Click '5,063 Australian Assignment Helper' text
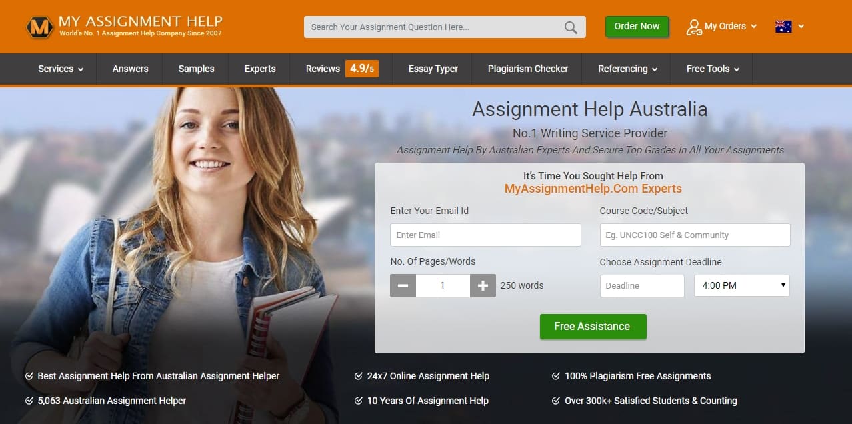Viewport: 852px width, 424px height. [112, 401]
